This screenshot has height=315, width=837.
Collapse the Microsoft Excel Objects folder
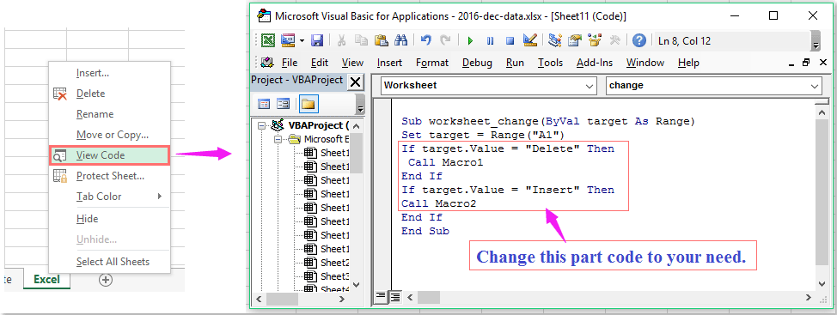pyautogui.click(x=278, y=140)
